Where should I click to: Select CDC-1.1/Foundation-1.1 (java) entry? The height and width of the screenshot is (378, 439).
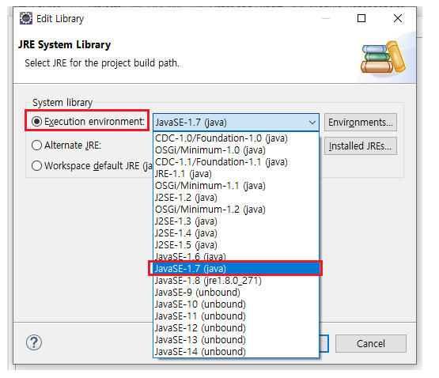[x=236, y=162]
